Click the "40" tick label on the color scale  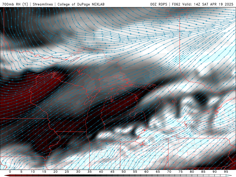[x=101, y=172]
